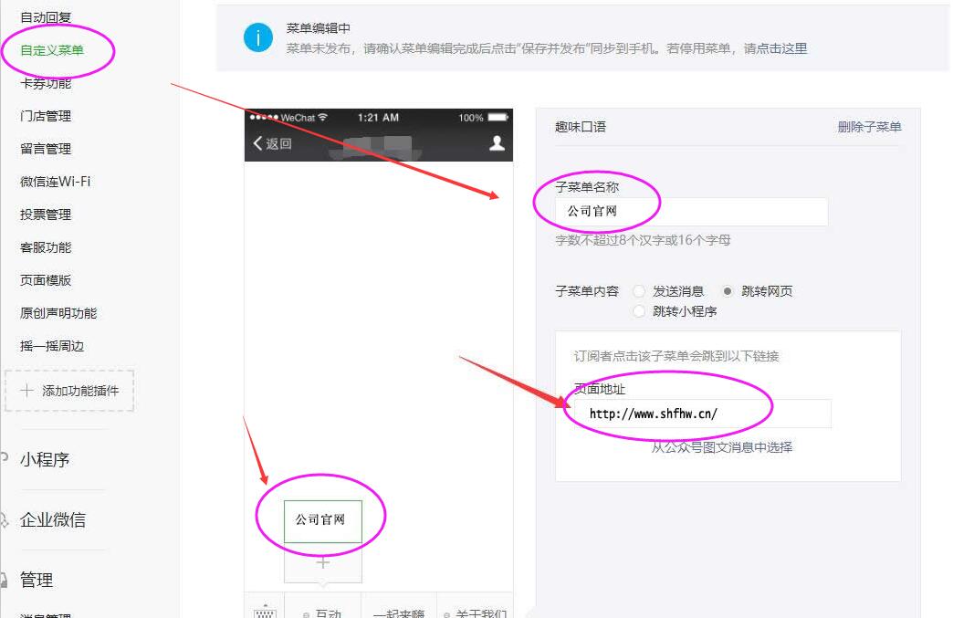Go to 门店管理 in the sidebar
953x618 pixels.
[x=46, y=116]
